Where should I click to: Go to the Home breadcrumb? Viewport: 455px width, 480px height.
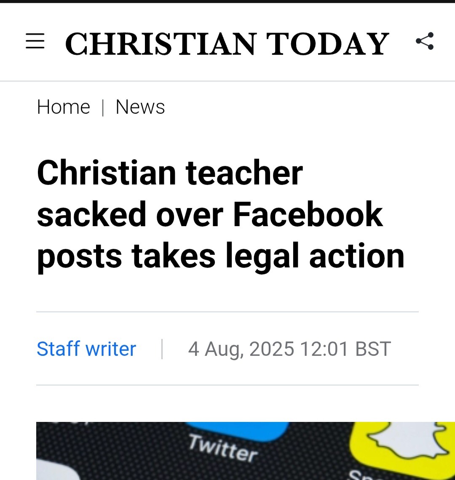coord(63,107)
